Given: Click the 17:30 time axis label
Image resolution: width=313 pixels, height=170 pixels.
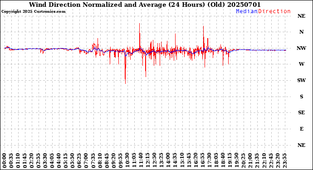Looking at the screenshot, I should coord(209,161).
